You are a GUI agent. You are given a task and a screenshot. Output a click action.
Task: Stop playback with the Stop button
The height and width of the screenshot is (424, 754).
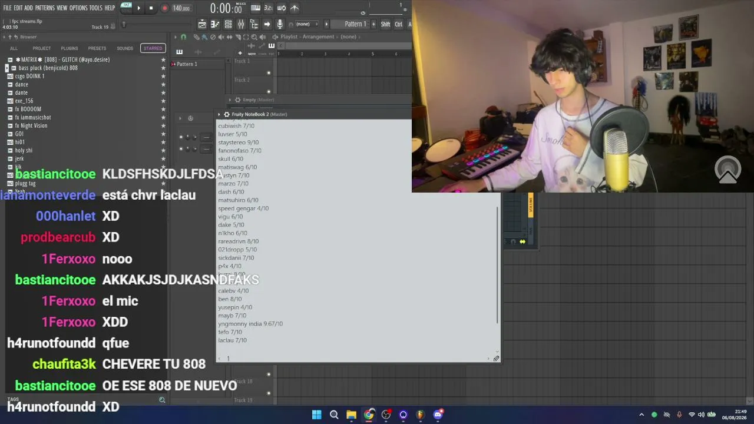(x=151, y=8)
